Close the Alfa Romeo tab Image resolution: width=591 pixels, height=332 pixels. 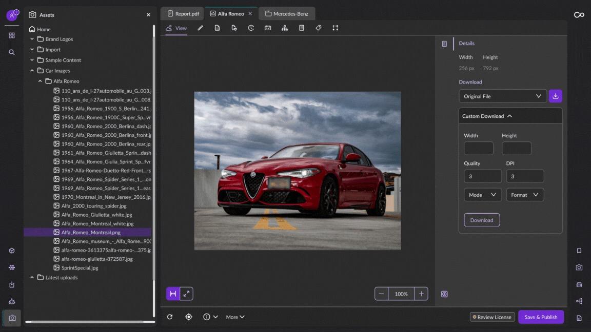(x=250, y=13)
